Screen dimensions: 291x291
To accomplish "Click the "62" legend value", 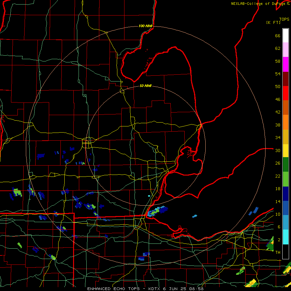I will pos(278,48).
